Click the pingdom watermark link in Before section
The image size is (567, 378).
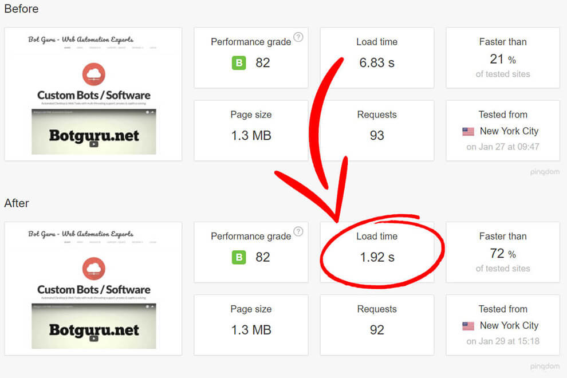point(545,172)
